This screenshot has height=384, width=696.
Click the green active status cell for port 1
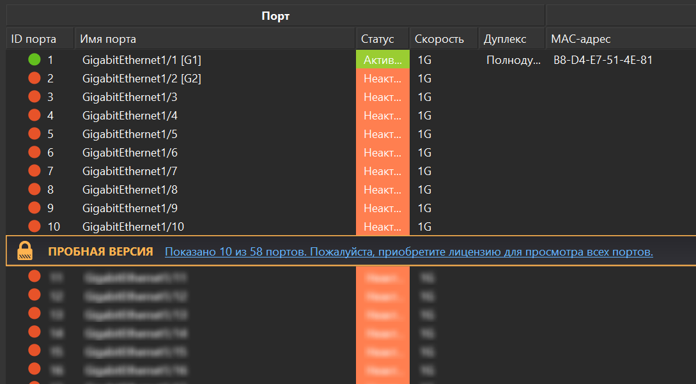click(x=382, y=60)
